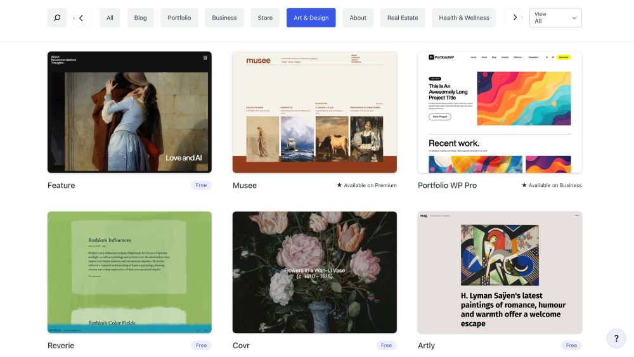Open the Reverie theme preview thumbnail
This screenshot has height=357, width=634.
(129, 273)
